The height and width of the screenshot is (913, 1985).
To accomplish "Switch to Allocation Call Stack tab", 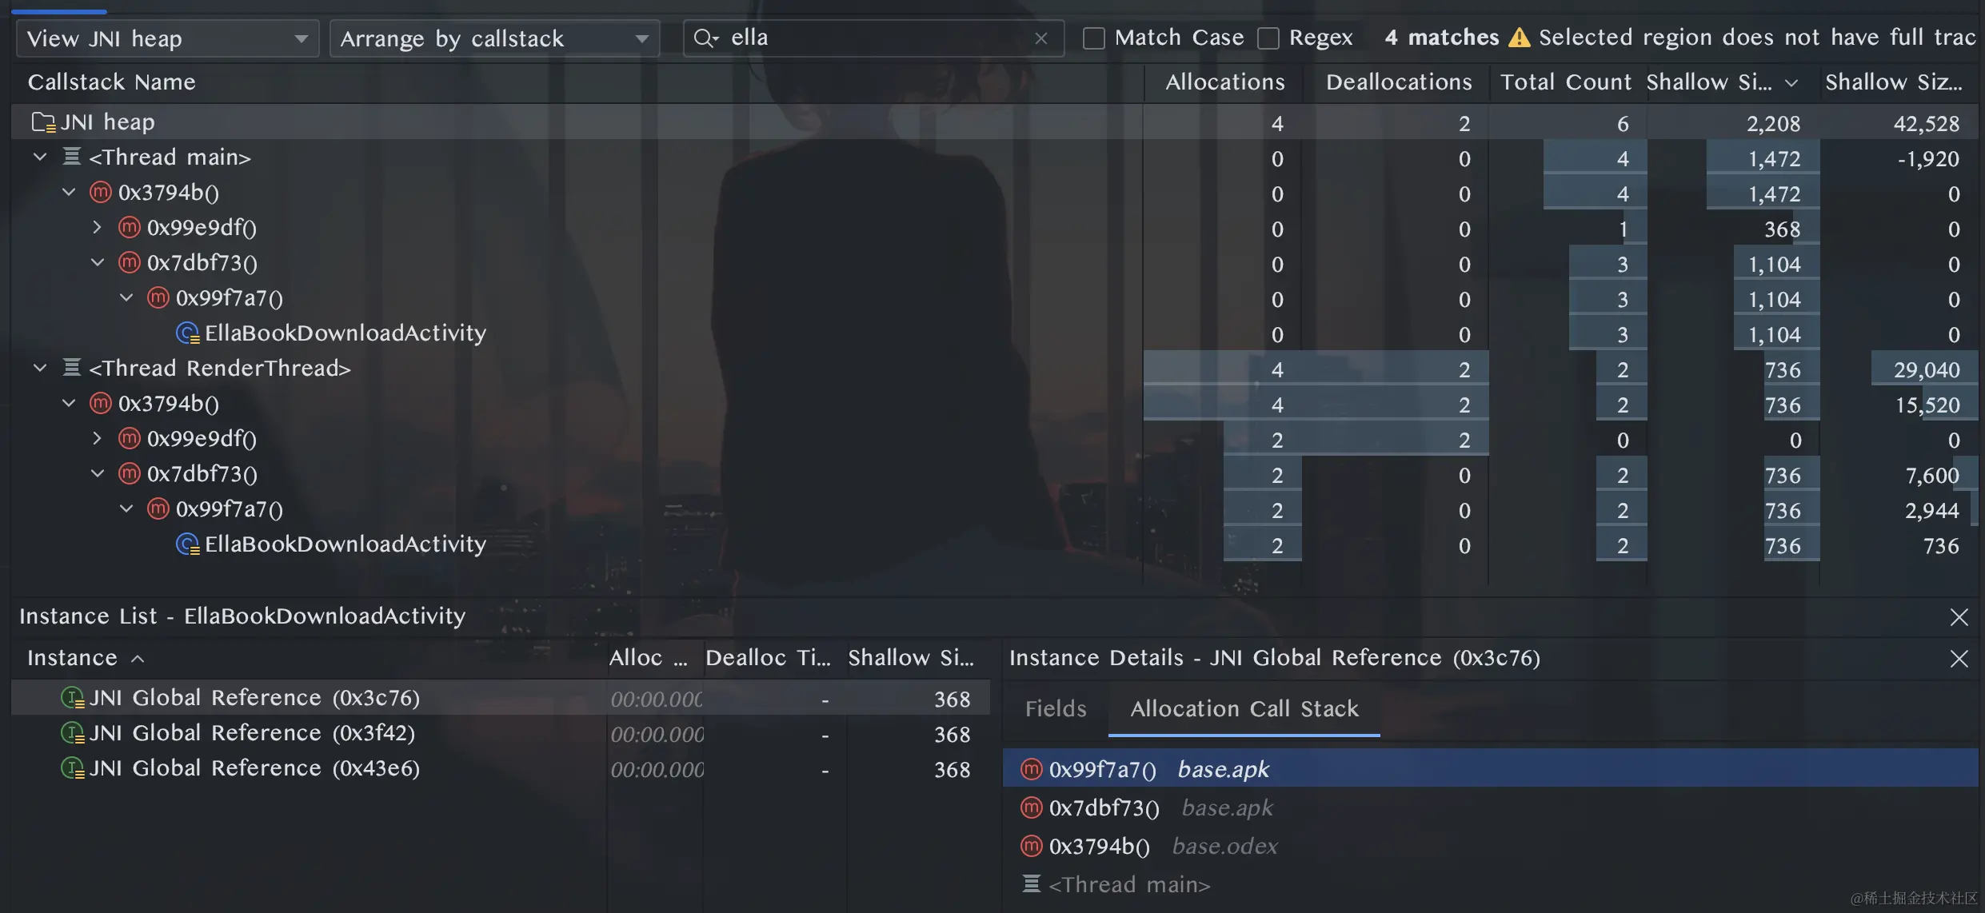I will (1244, 709).
